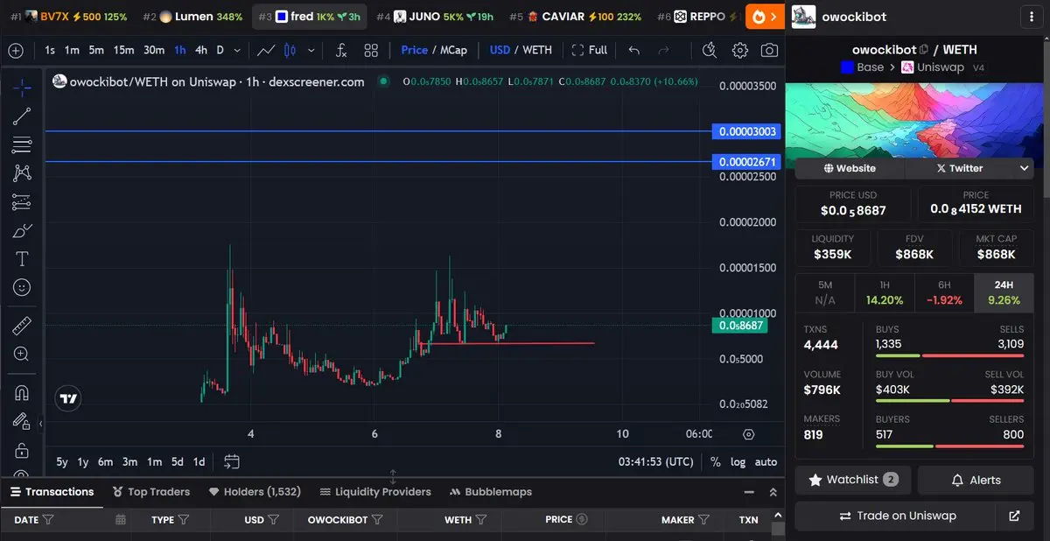Set interval to 1s
1050x541 pixels.
click(x=50, y=50)
